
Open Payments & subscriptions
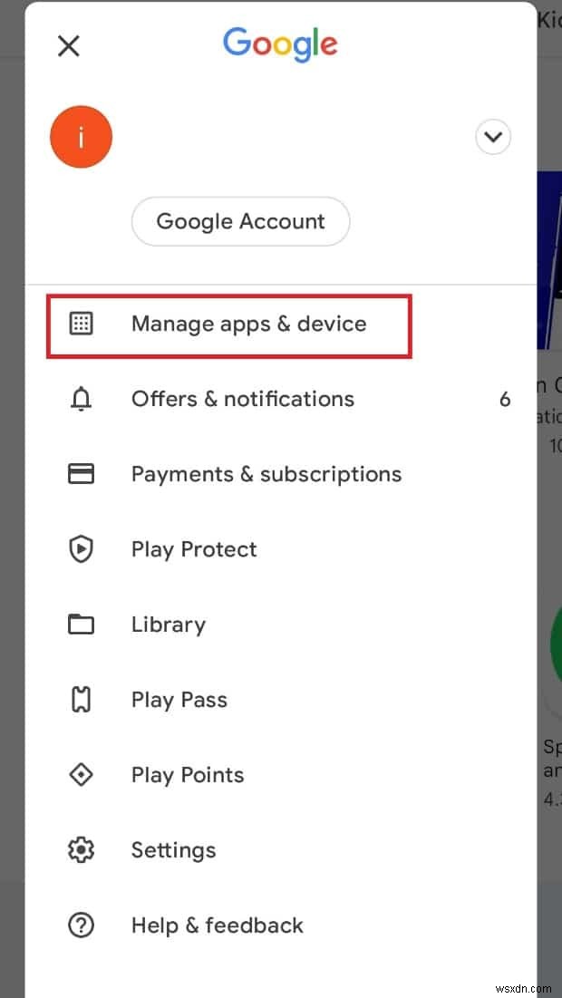tap(266, 474)
